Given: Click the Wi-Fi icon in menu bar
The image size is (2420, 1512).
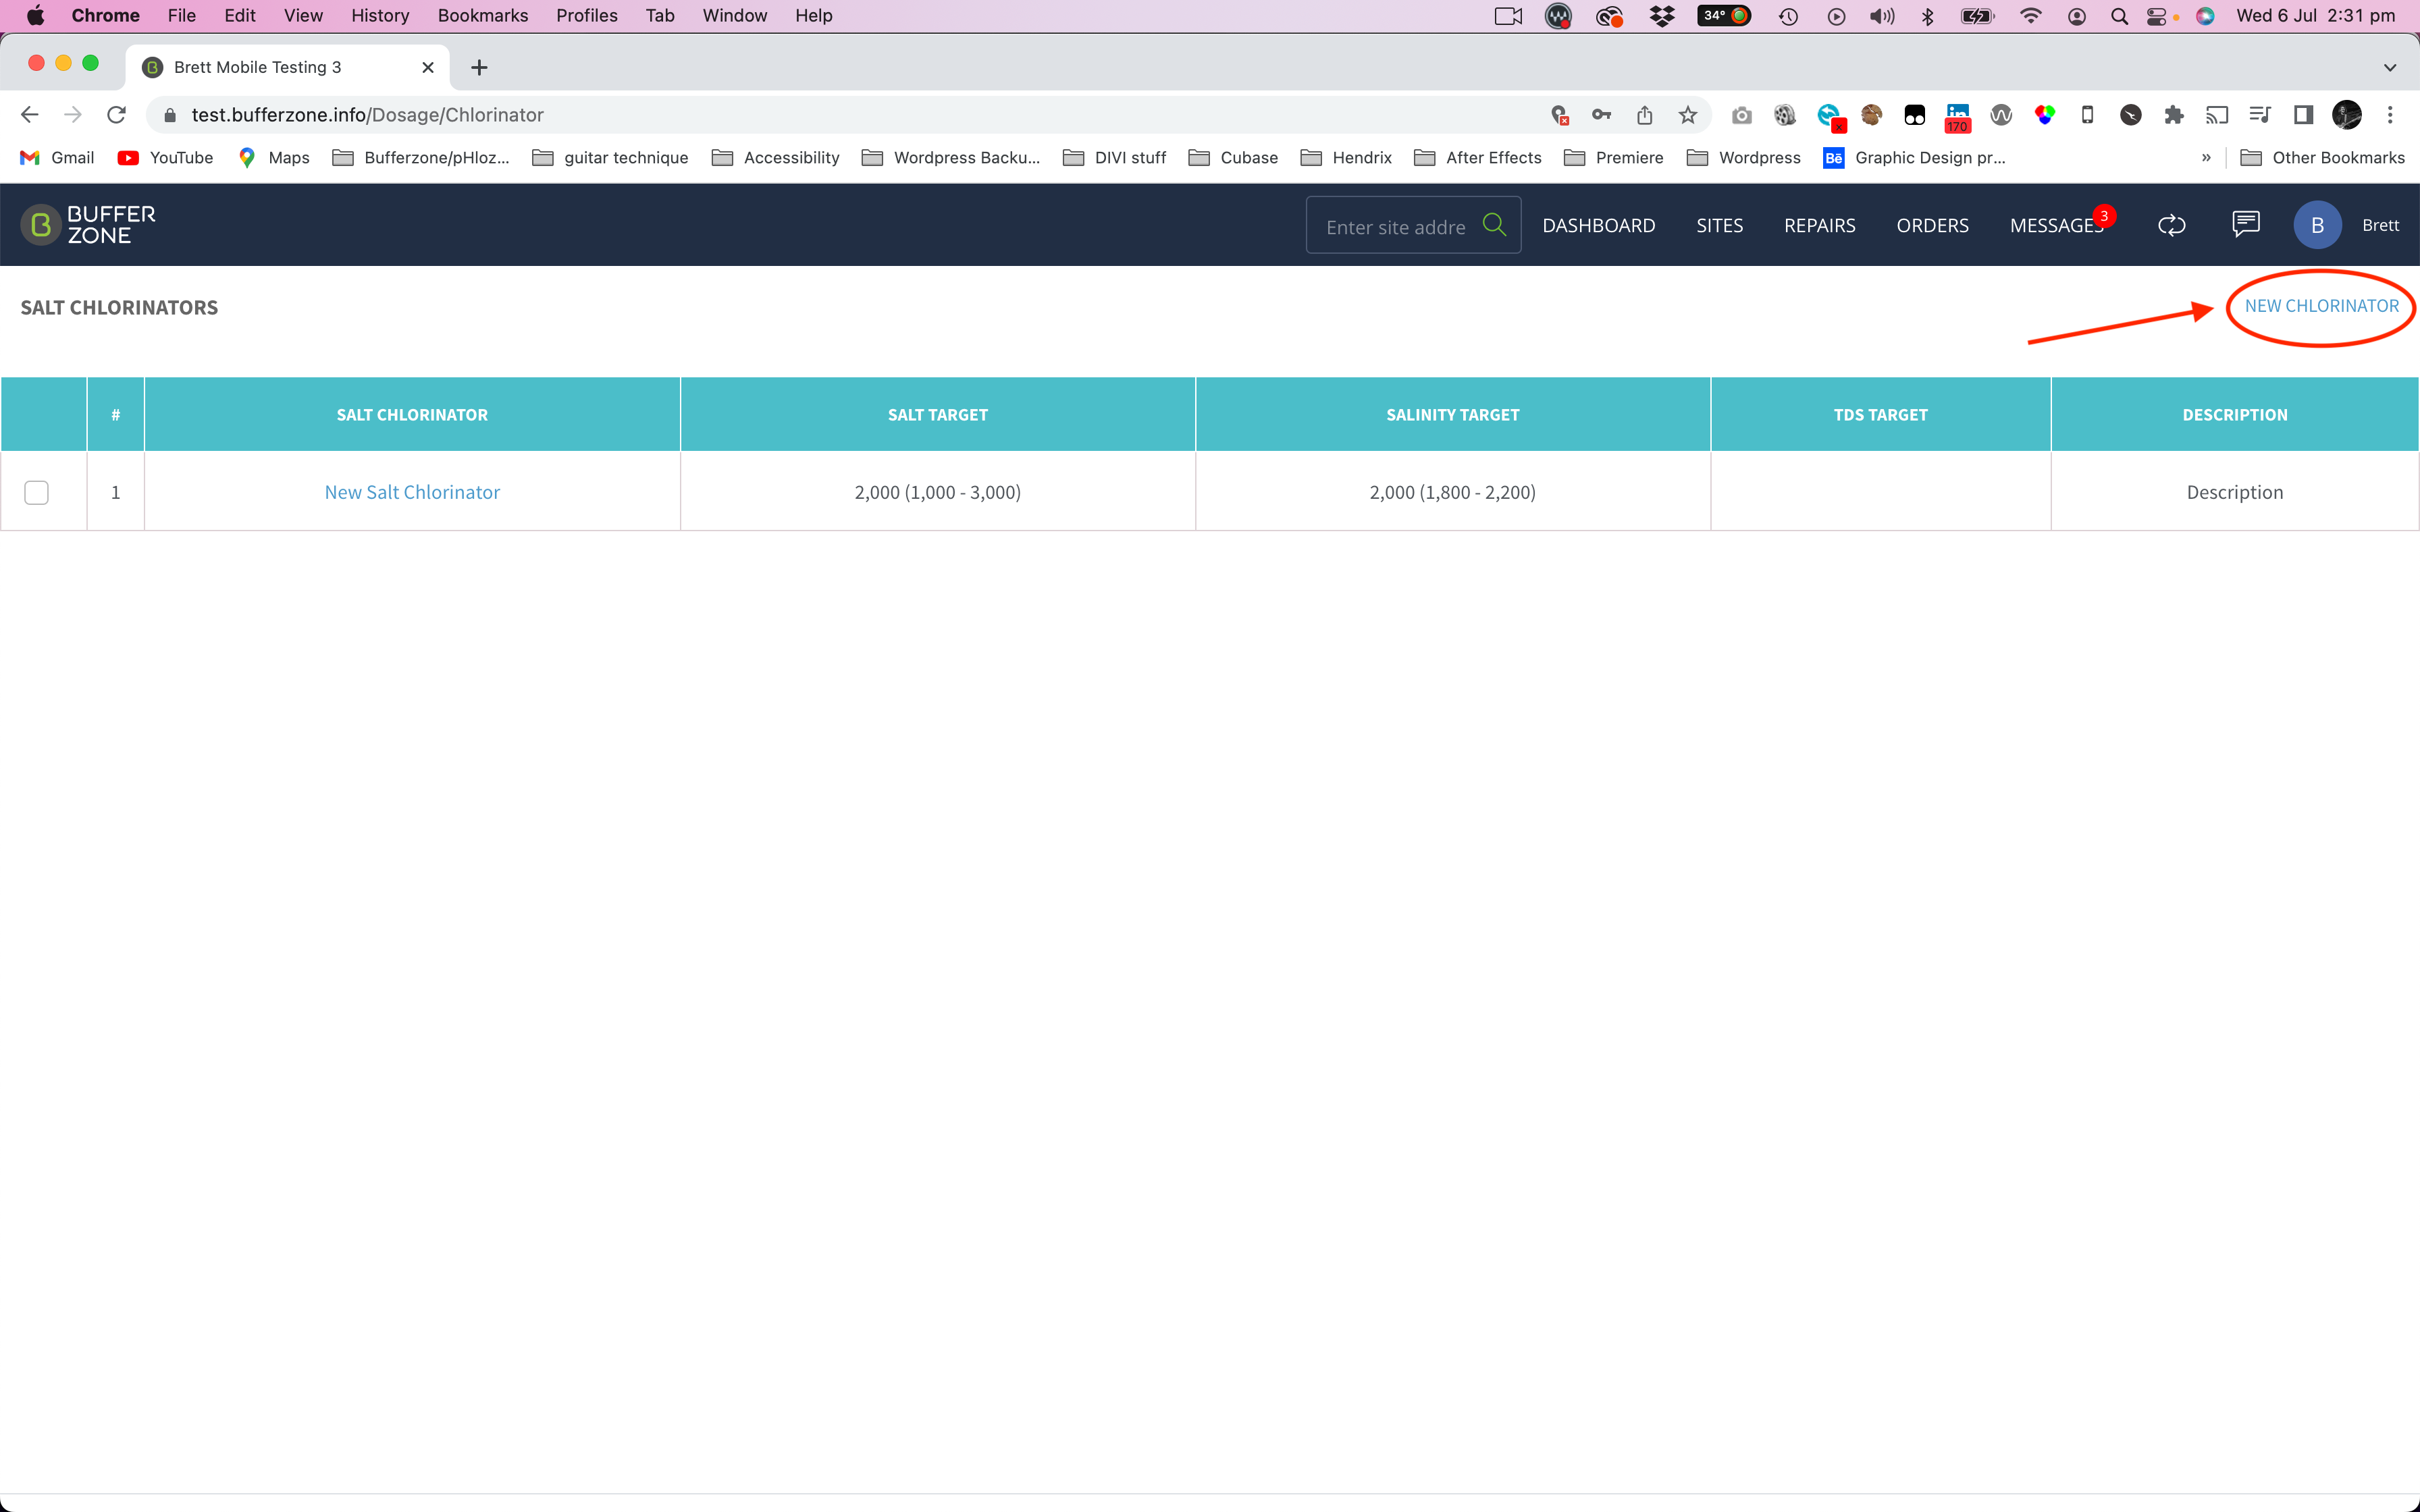Looking at the screenshot, I should click(2030, 15).
